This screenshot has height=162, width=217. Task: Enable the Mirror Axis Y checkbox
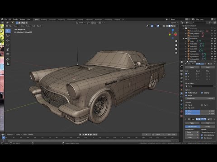pyautogui.click(x=186, y=76)
